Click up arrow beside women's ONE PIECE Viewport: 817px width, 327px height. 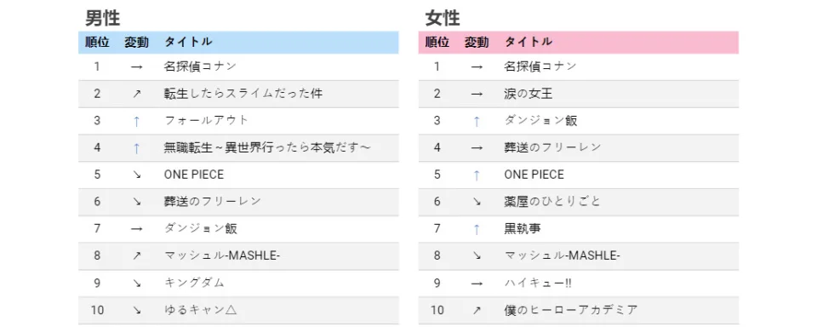(477, 175)
